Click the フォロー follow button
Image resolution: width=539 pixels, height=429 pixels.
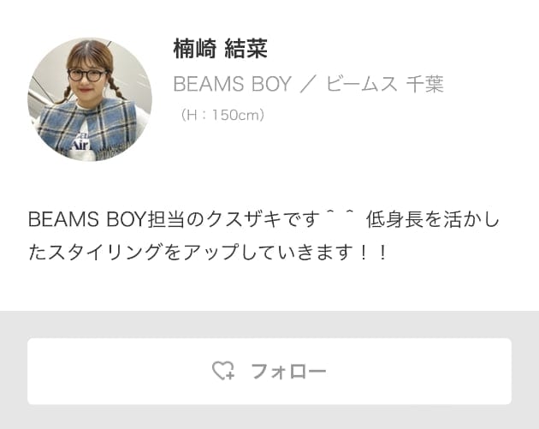[269, 372]
